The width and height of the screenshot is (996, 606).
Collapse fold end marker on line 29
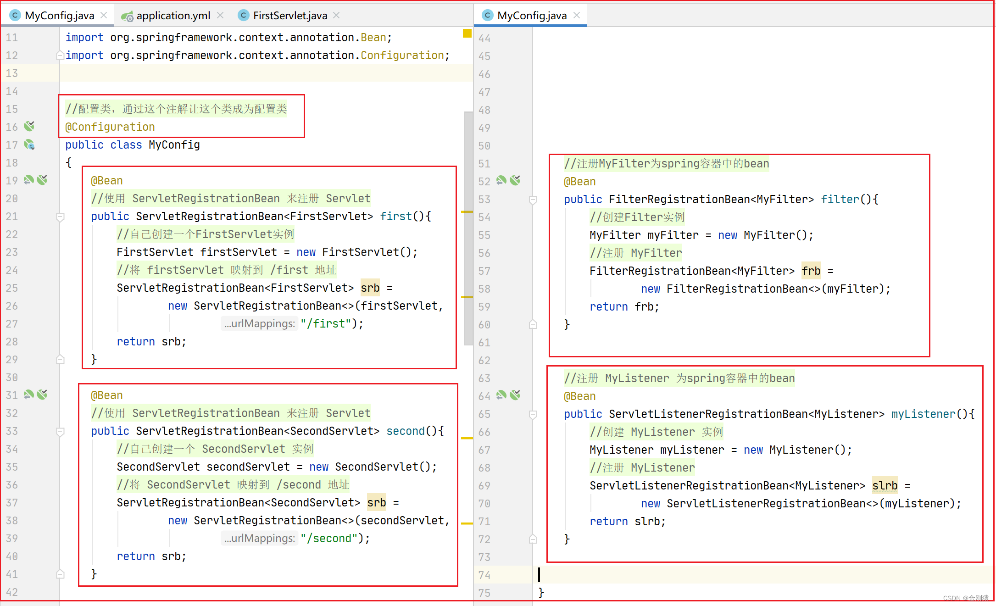tap(60, 359)
